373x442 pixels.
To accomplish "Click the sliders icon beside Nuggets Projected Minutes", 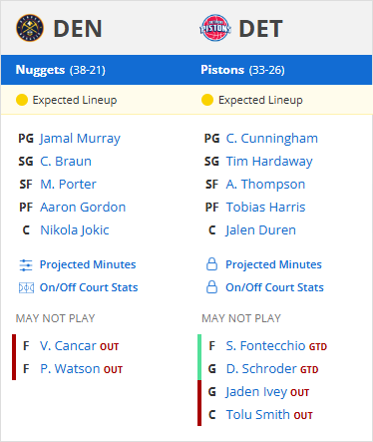I will (26, 265).
